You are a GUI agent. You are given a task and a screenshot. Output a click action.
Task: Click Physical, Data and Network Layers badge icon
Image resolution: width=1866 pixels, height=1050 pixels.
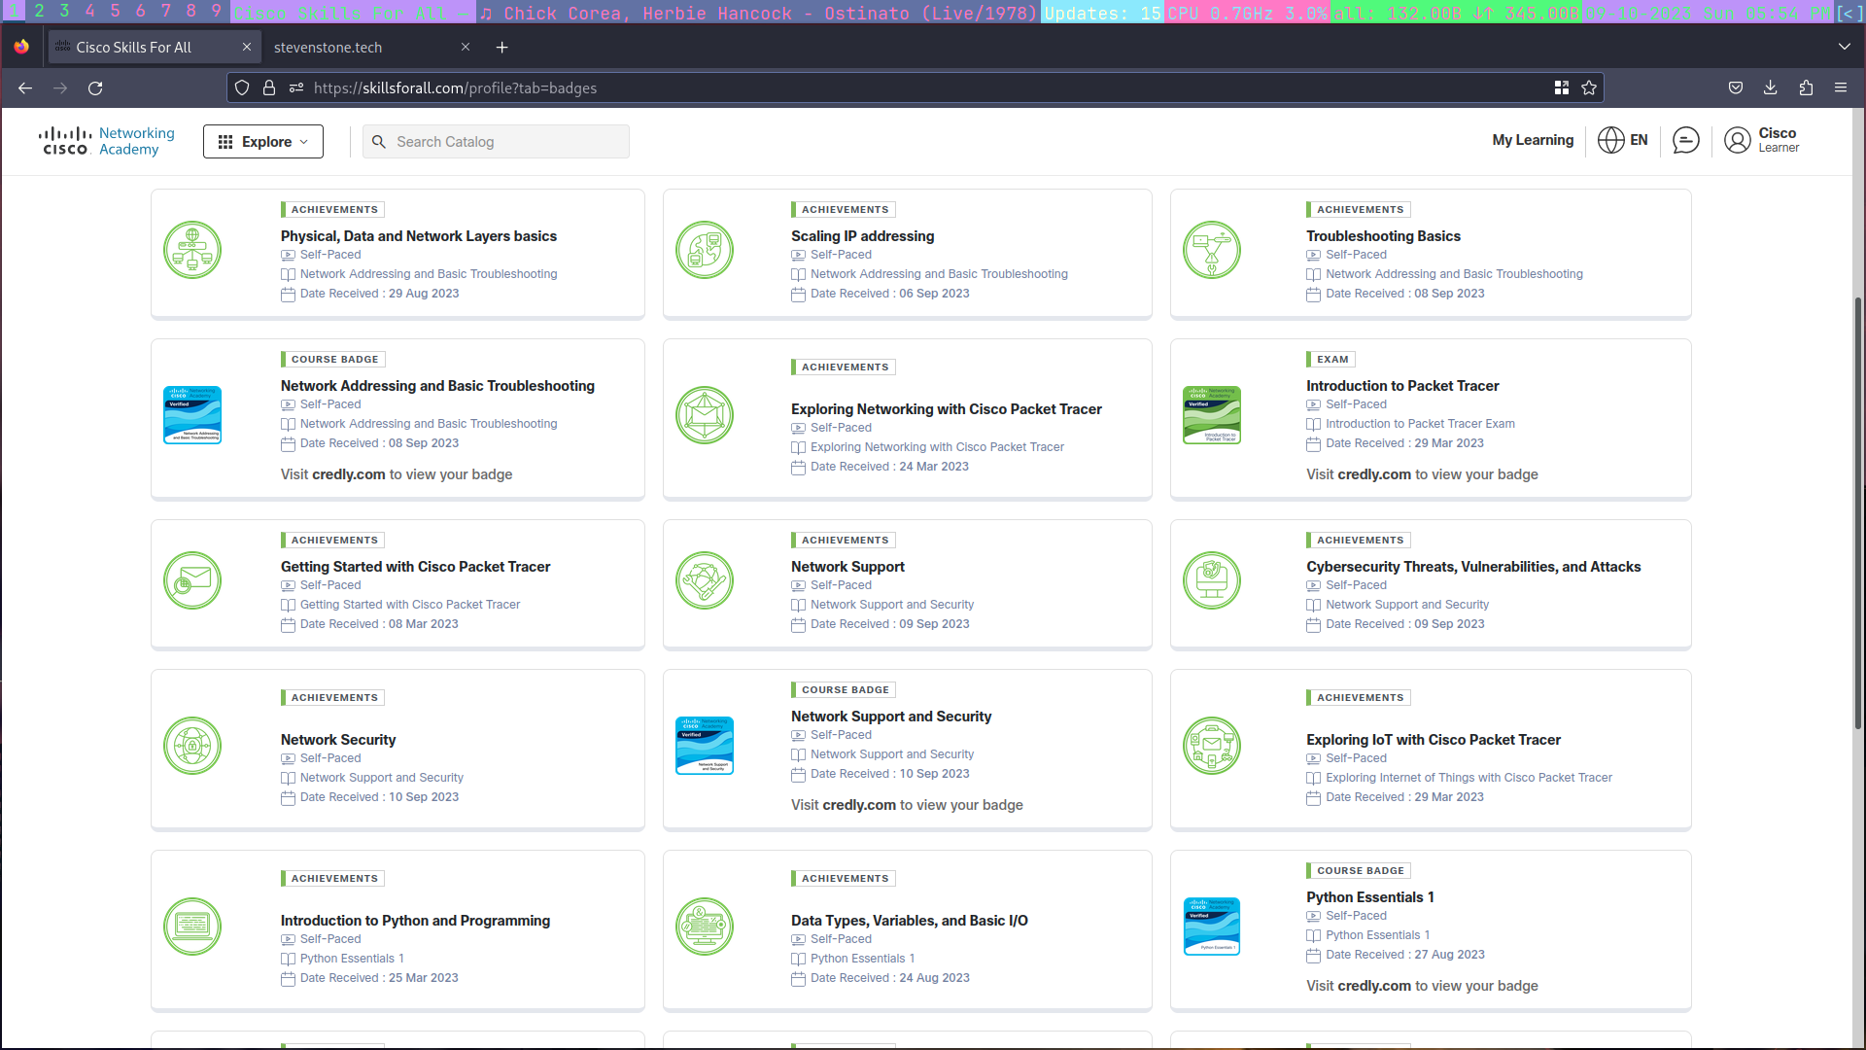(x=192, y=250)
